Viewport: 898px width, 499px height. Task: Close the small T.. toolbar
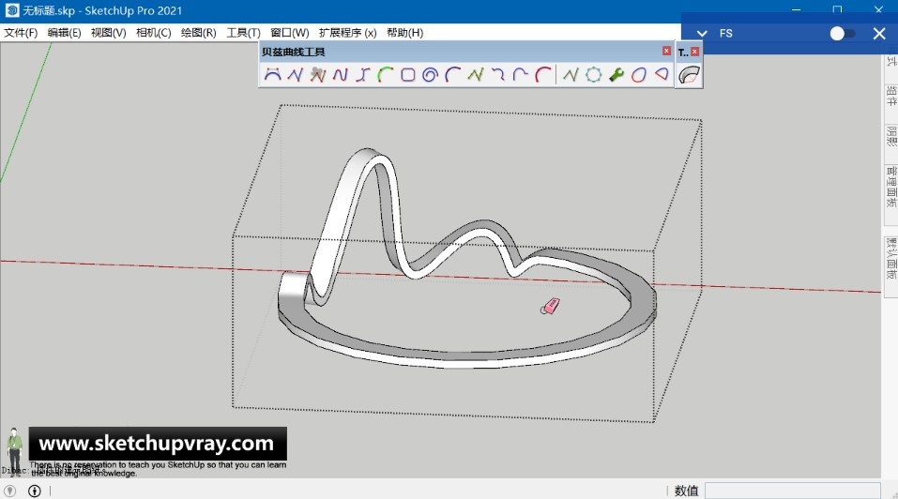[x=694, y=52]
